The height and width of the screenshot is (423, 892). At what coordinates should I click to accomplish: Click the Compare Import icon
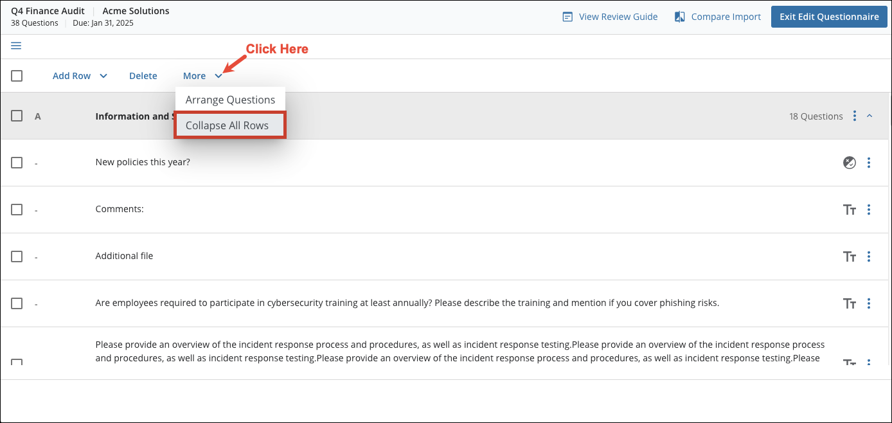click(x=679, y=17)
